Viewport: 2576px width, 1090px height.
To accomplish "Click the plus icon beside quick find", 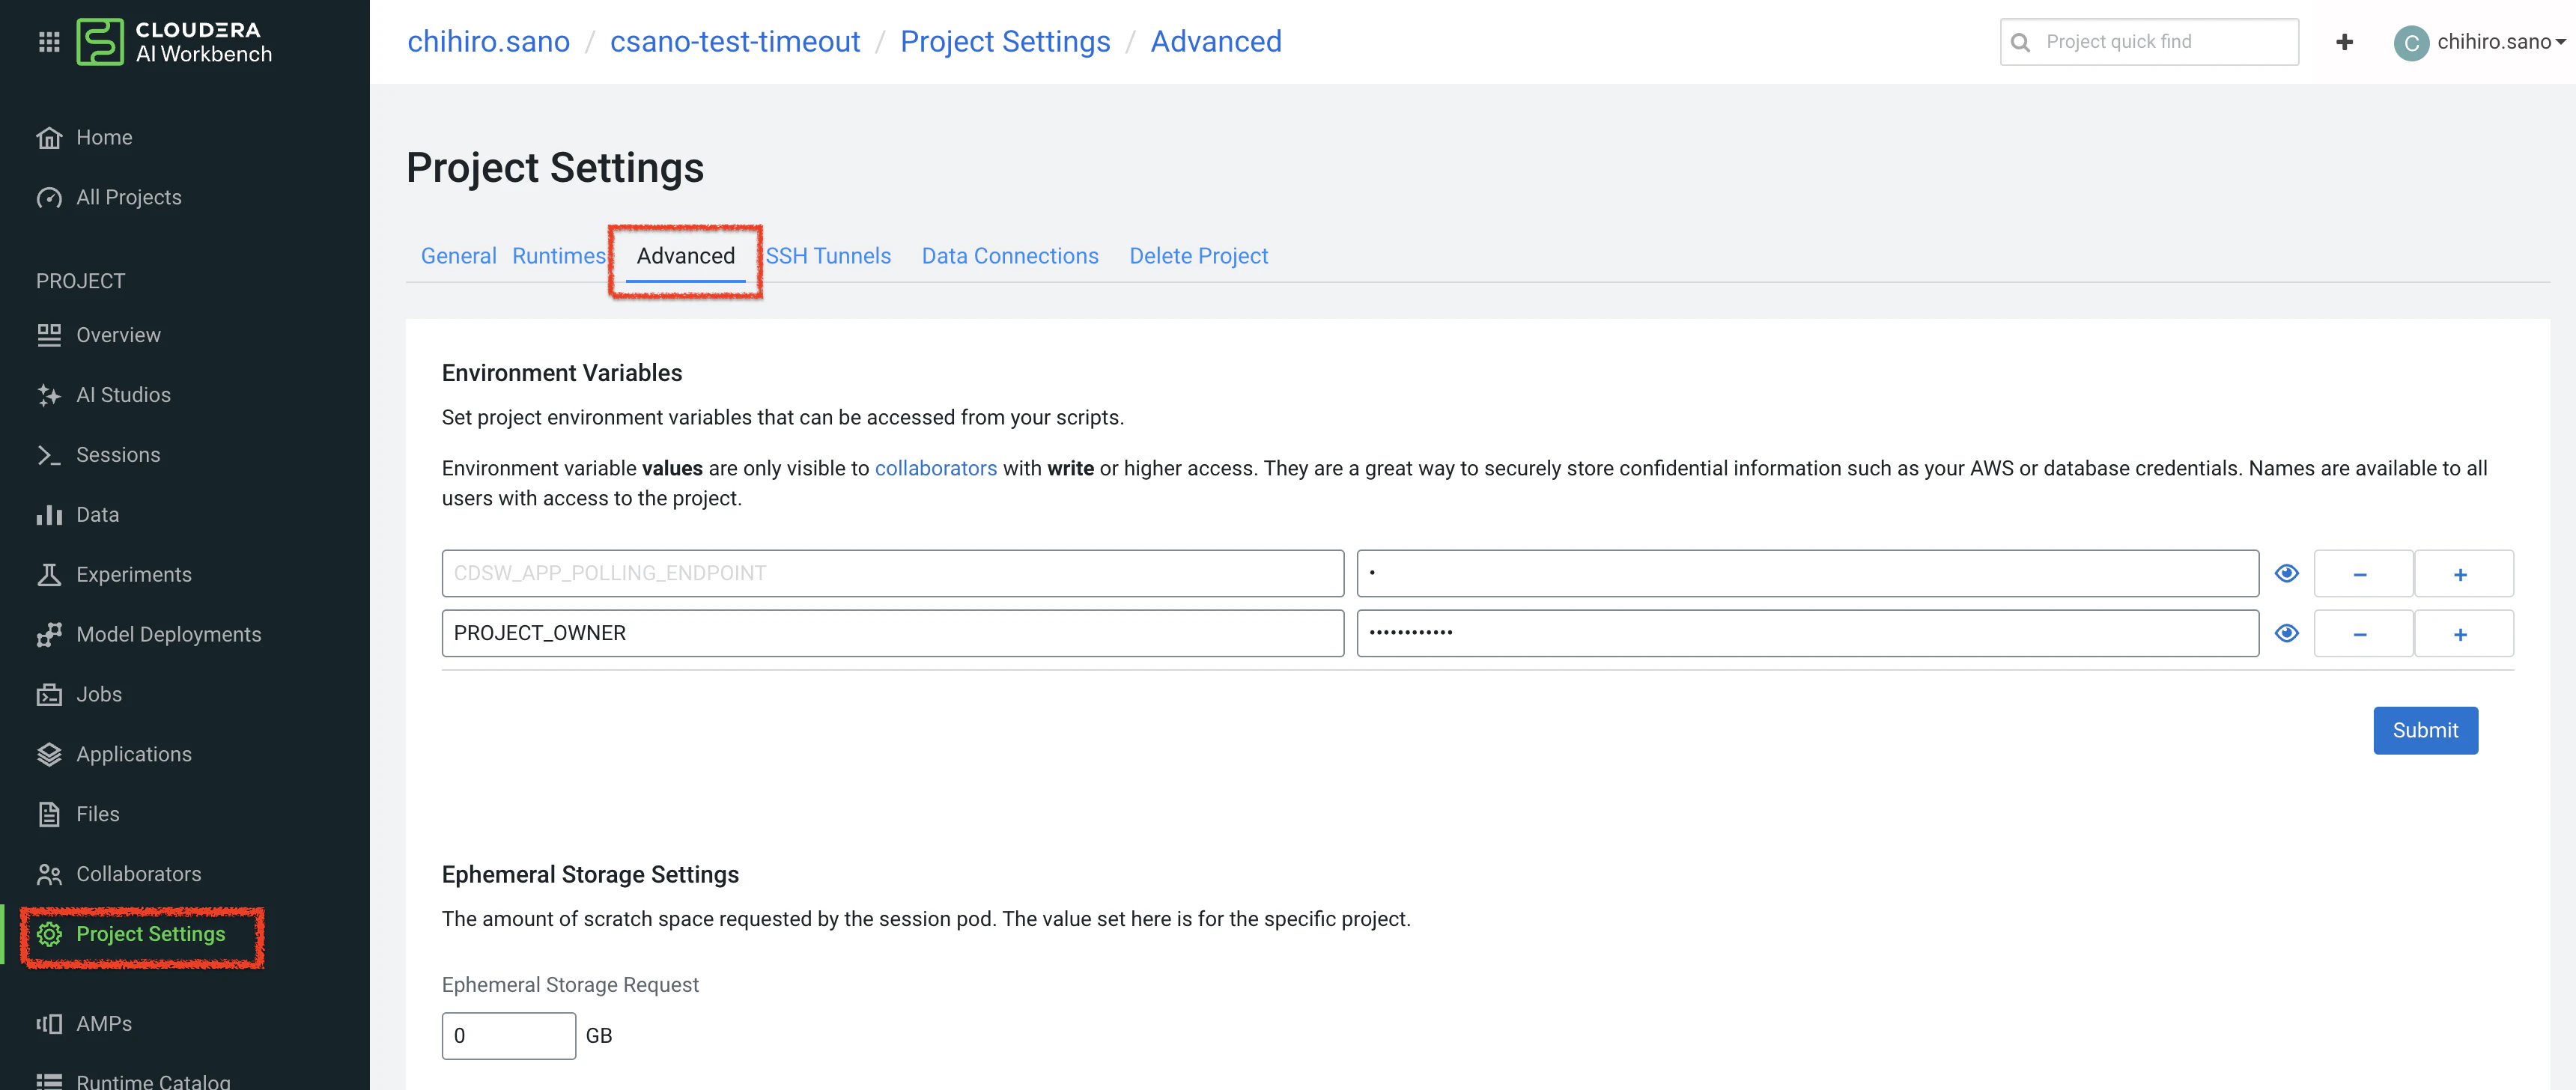I will [x=2344, y=42].
